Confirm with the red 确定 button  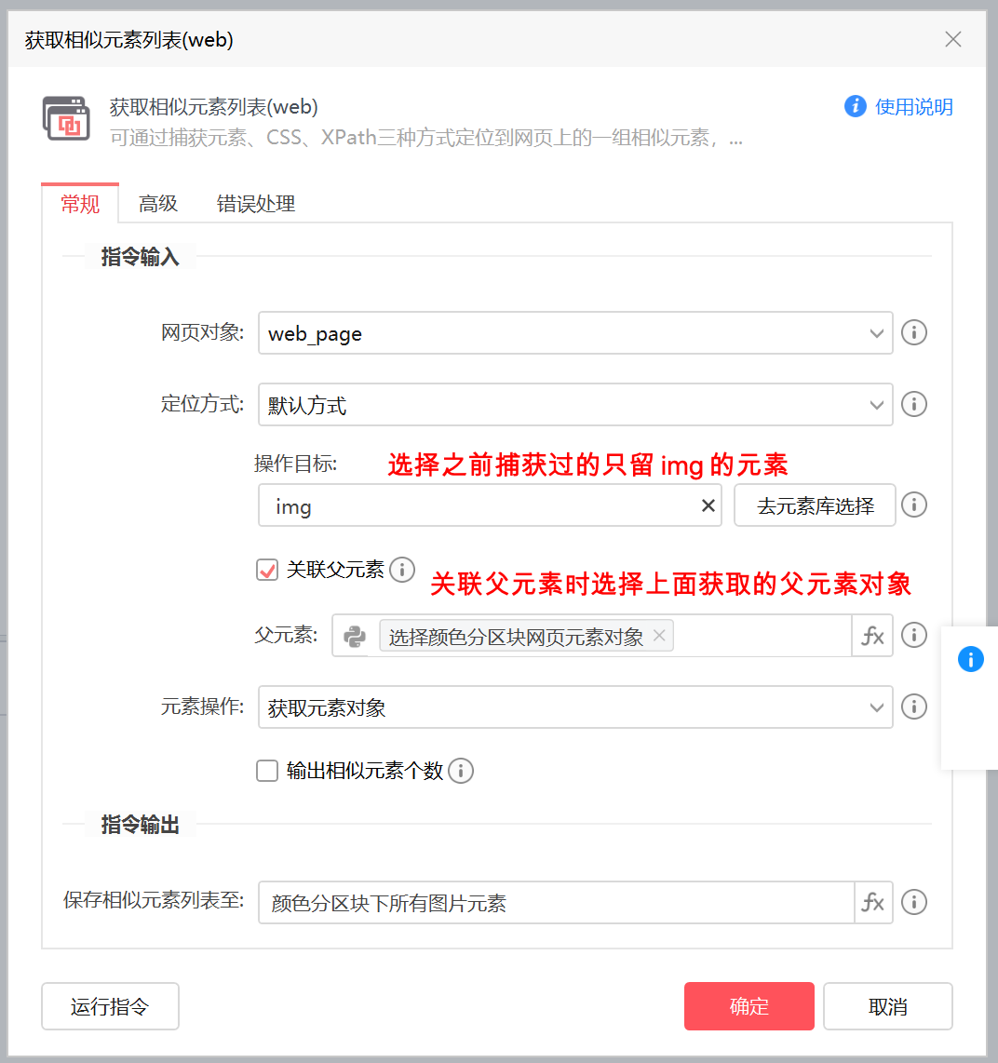pyautogui.click(x=749, y=1006)
